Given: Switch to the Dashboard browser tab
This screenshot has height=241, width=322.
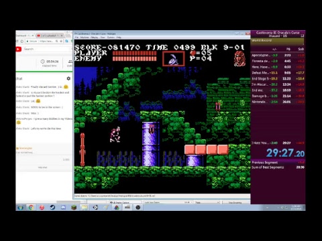Looking at the screenshot, I should [25, 35].
